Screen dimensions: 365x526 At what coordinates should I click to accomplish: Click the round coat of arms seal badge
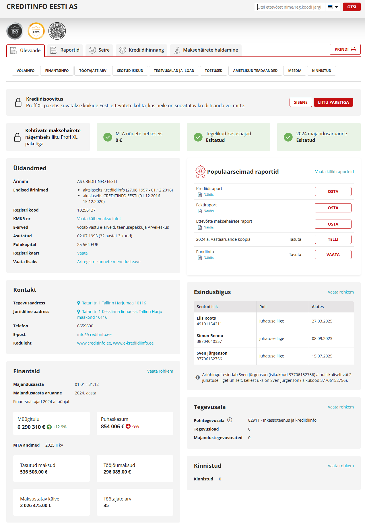(57, 31)
